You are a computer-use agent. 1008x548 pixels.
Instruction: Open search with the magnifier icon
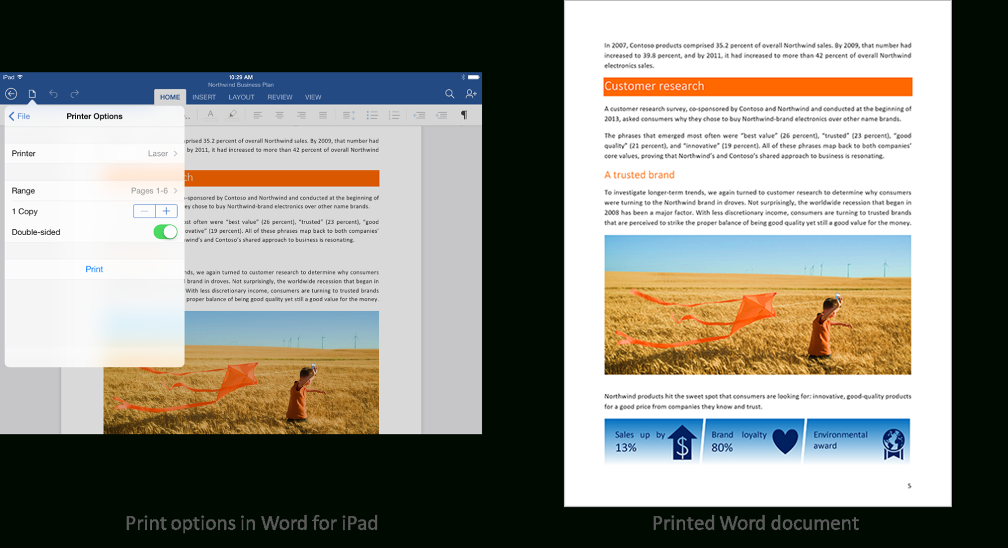click(x=449, y=94)
